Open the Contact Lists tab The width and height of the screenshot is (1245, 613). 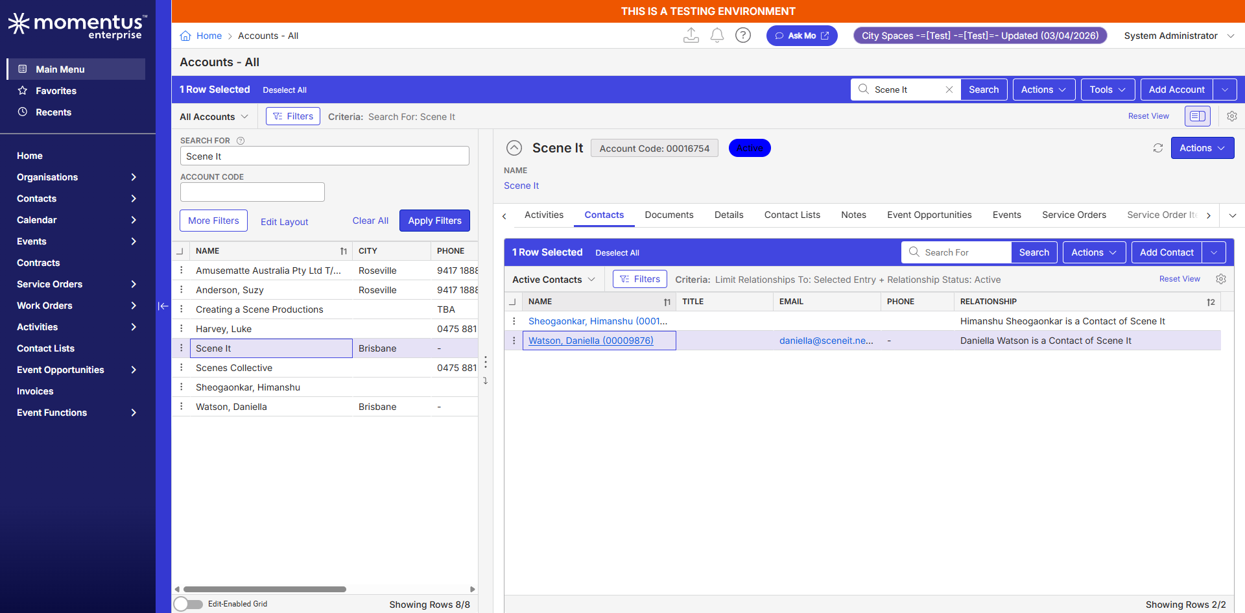point(792,215)
